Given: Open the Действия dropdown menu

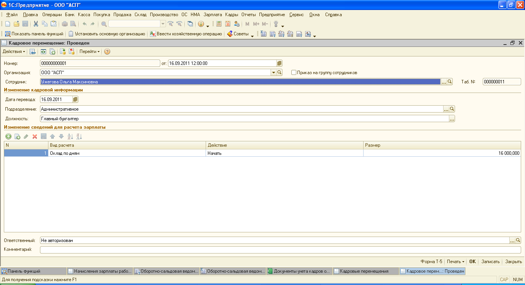Looking at the screenshot, I should click(14, 51).
